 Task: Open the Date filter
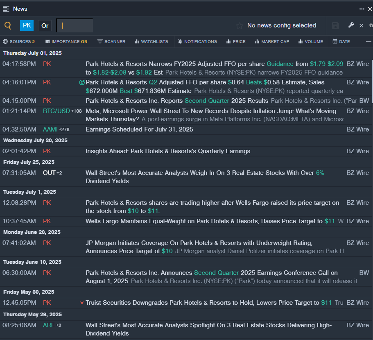tap(341, 41)
